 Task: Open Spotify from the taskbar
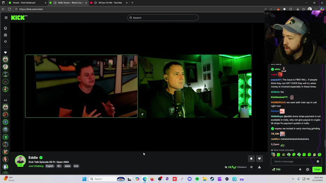[197, 179]
